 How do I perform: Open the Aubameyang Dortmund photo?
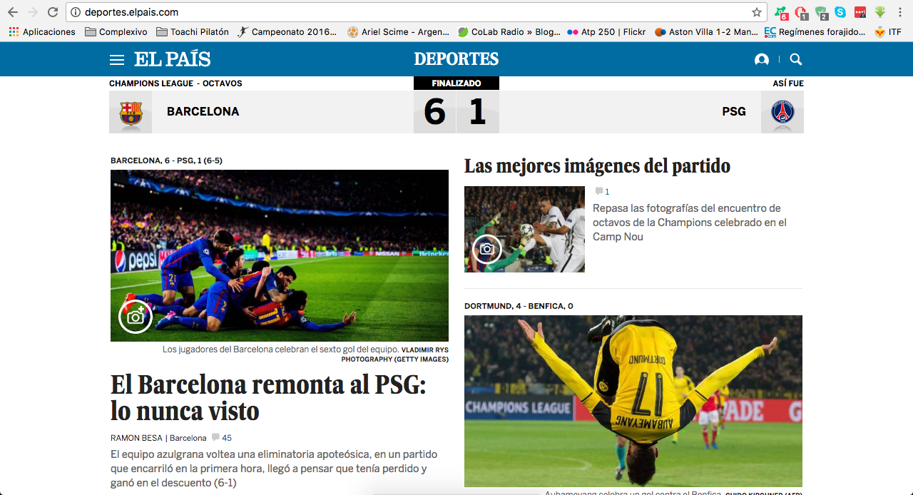click(633, 401)
